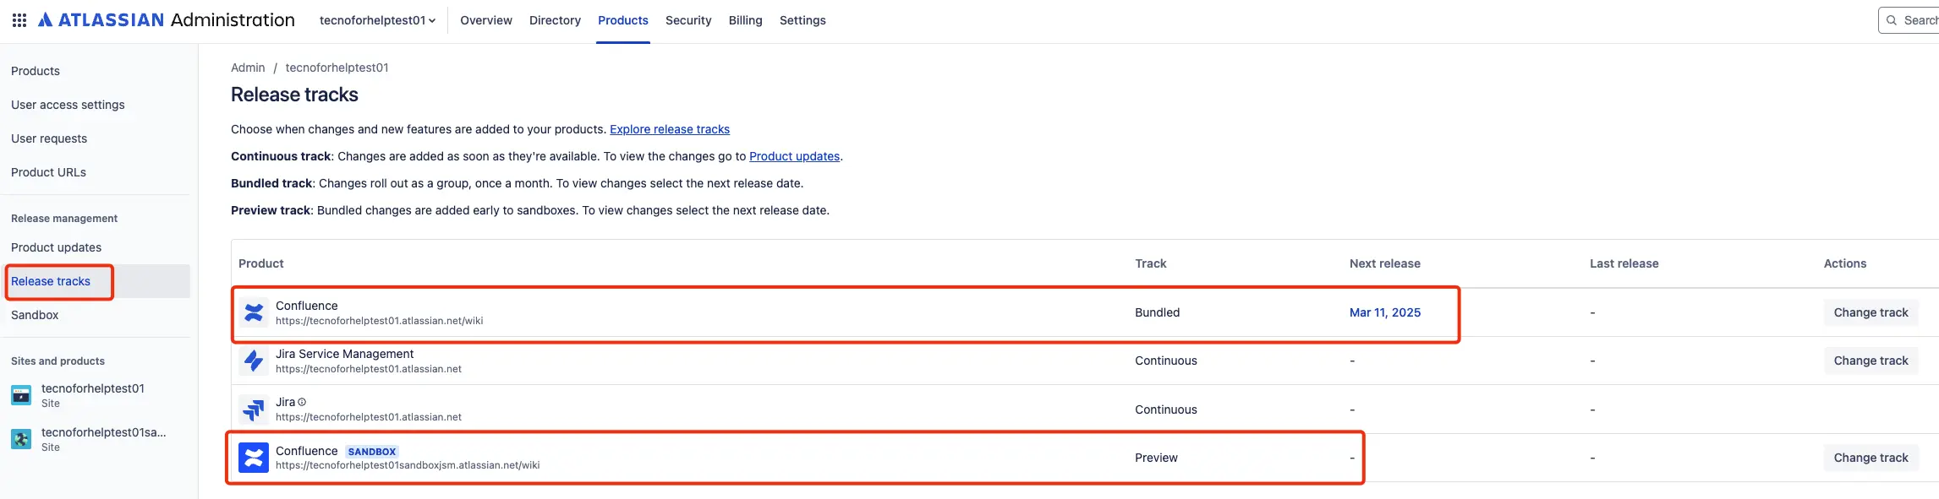Click the Release management section label
Viewport: 1939px width, 499px height.
coord(64,219)
